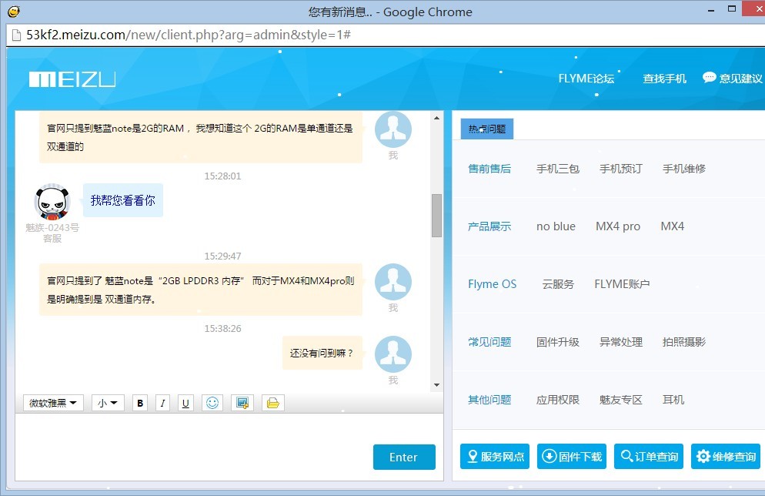This screenshot has width=765, height=496.
Task: Click the panda customer service avatar
Action: pyautogui.click(x=52, y=202)
